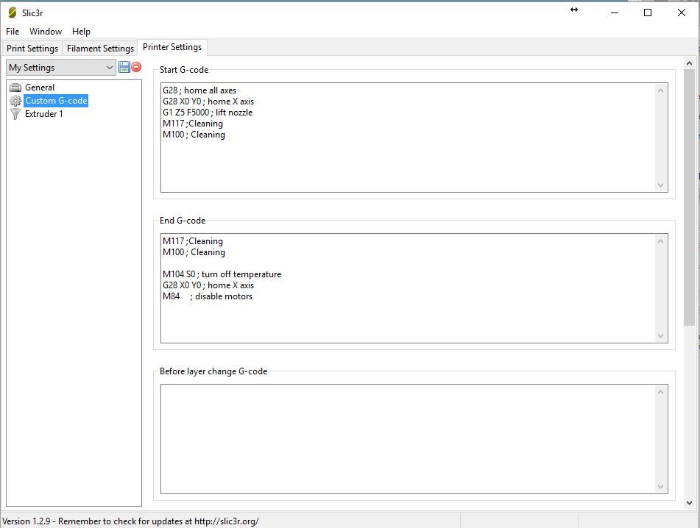Open the Window menu
The width and height of the screenshot is (700, 528).
(46, 31)
